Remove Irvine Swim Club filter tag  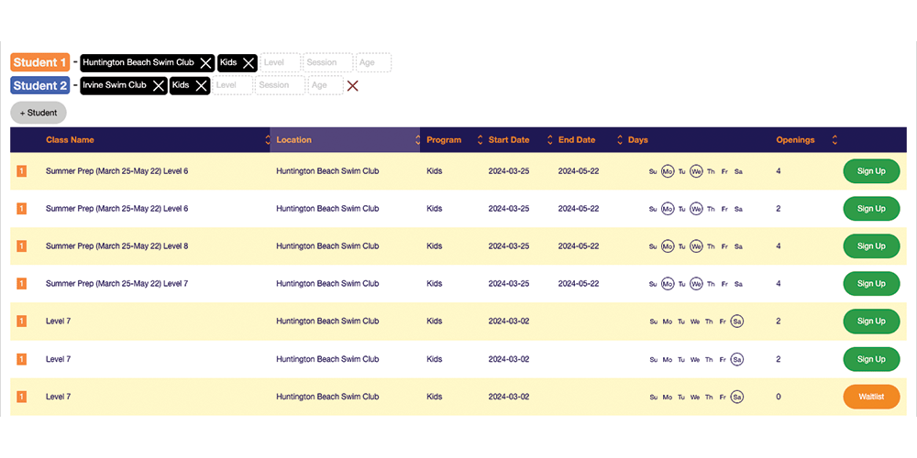point(159,85)
